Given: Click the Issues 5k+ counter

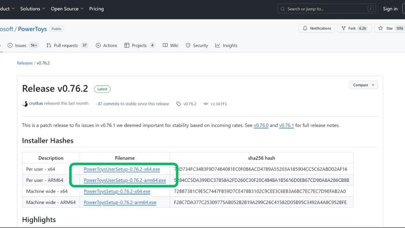Looking at the screenshot, I should (x=34, y=45).
